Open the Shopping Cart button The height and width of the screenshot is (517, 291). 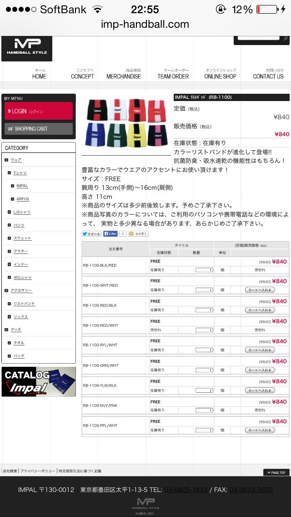tap(39, 129)
